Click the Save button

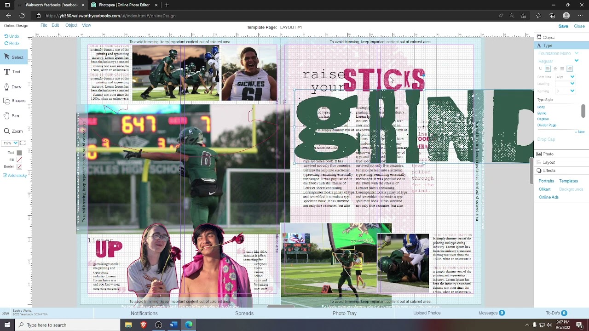pyautogui.click(x=563, y=26)
